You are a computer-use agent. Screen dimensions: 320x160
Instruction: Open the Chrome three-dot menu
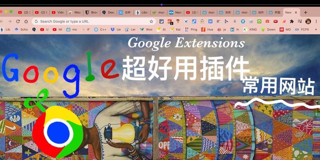(316, 21)
